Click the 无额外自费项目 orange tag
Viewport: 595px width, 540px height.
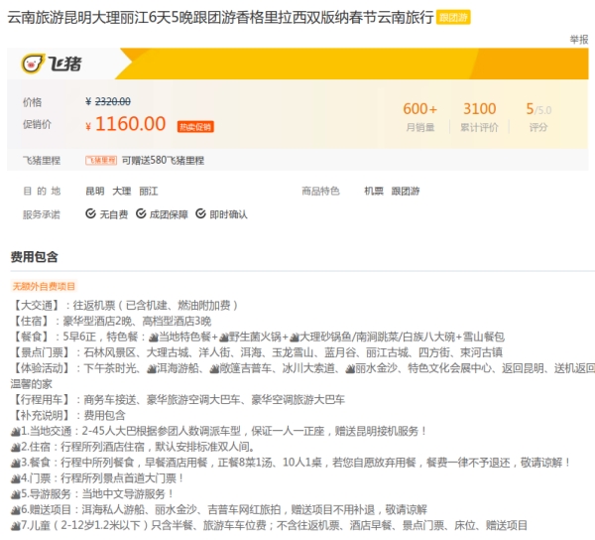(x=44, y=287)
